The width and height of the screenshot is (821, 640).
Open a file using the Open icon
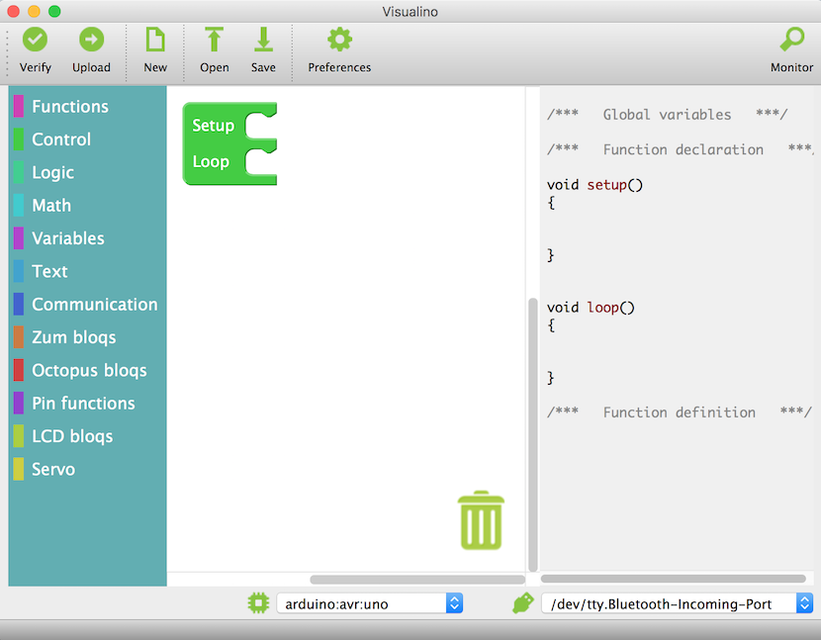pyautogui.click(x=214, y=40)
